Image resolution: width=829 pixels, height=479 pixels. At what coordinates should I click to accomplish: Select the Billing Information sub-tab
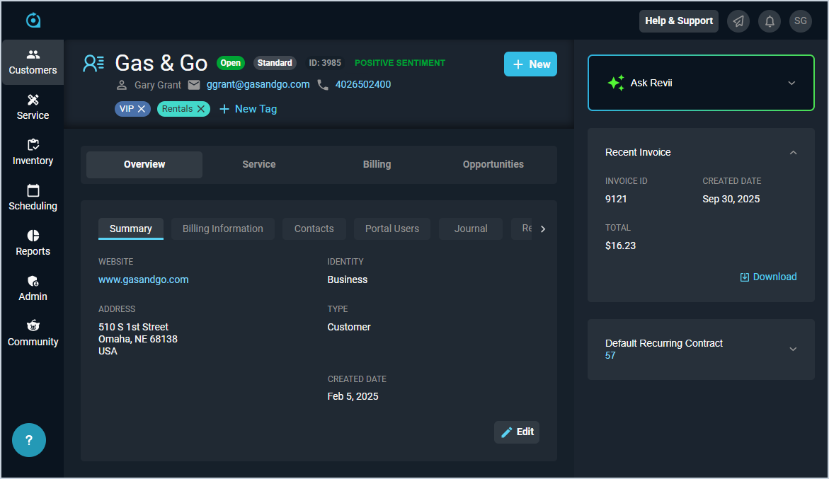[x=222, y=229]
